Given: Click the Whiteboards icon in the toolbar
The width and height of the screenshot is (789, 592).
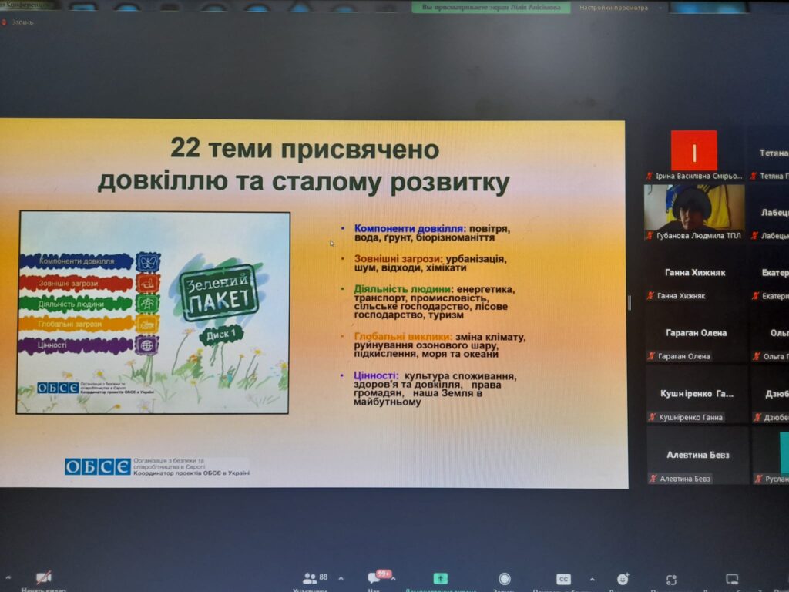Looking at the screenshot, I should [731, 579].
